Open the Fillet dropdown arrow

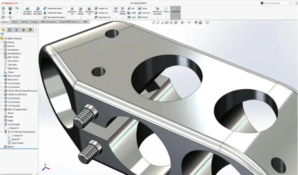(x=115, y=18)
